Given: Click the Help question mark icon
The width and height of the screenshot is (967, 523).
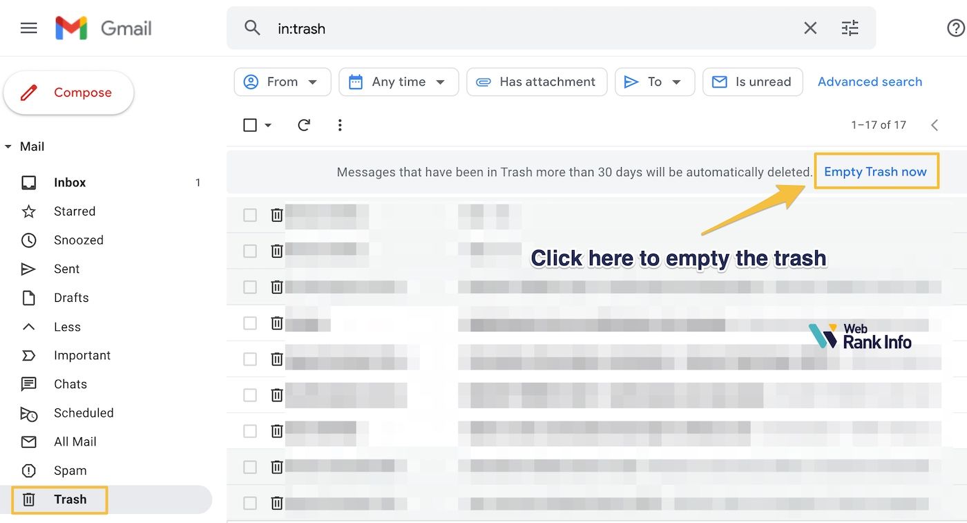Looking at the screenshot, I should click(955, 28).
